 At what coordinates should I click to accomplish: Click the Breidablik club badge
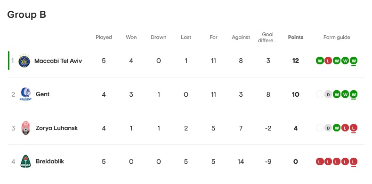pyautogui.click(x=25, y=161)
